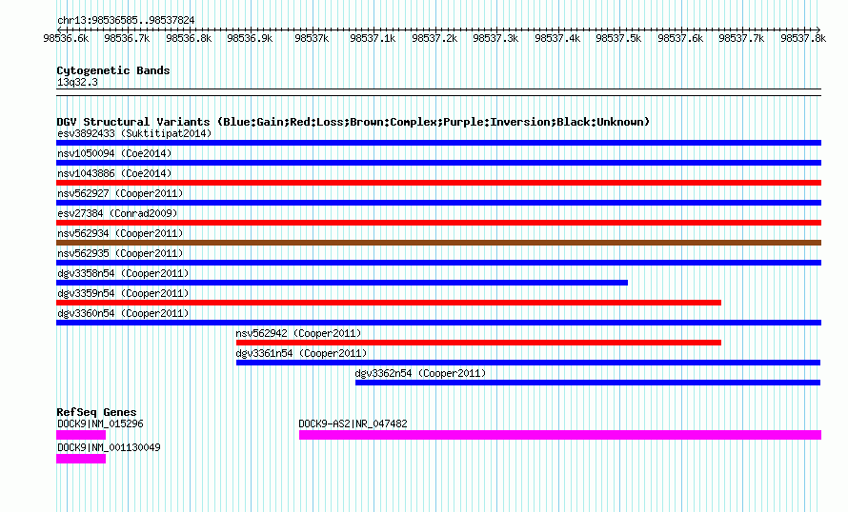Open nsv562942 (Cooper2011) label
This screenshot has width=848, height=512.
pos(298,333)
